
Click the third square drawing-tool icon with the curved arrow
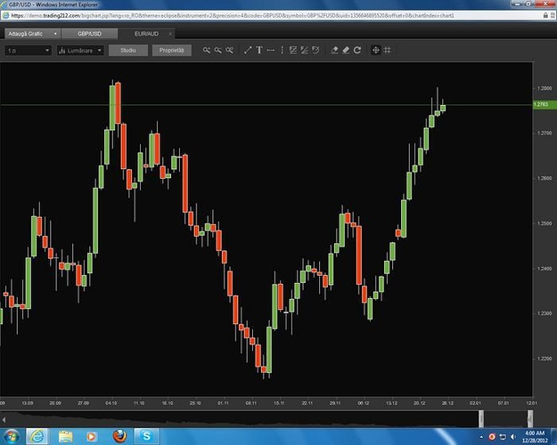pyautogui.click(x=315, y=50)
